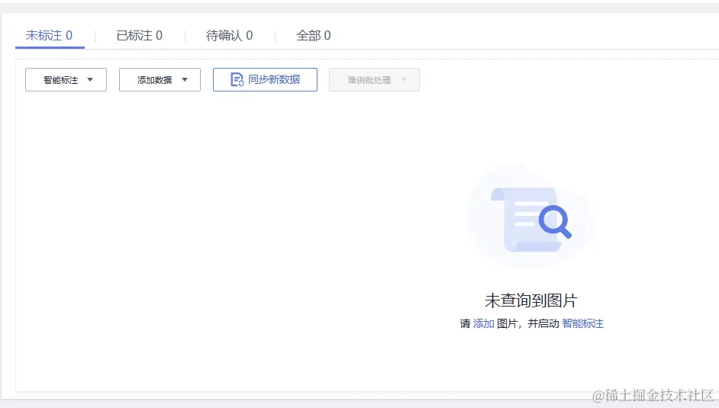Click the 添加 link in the empty-state message

click(x=483, y=324)
